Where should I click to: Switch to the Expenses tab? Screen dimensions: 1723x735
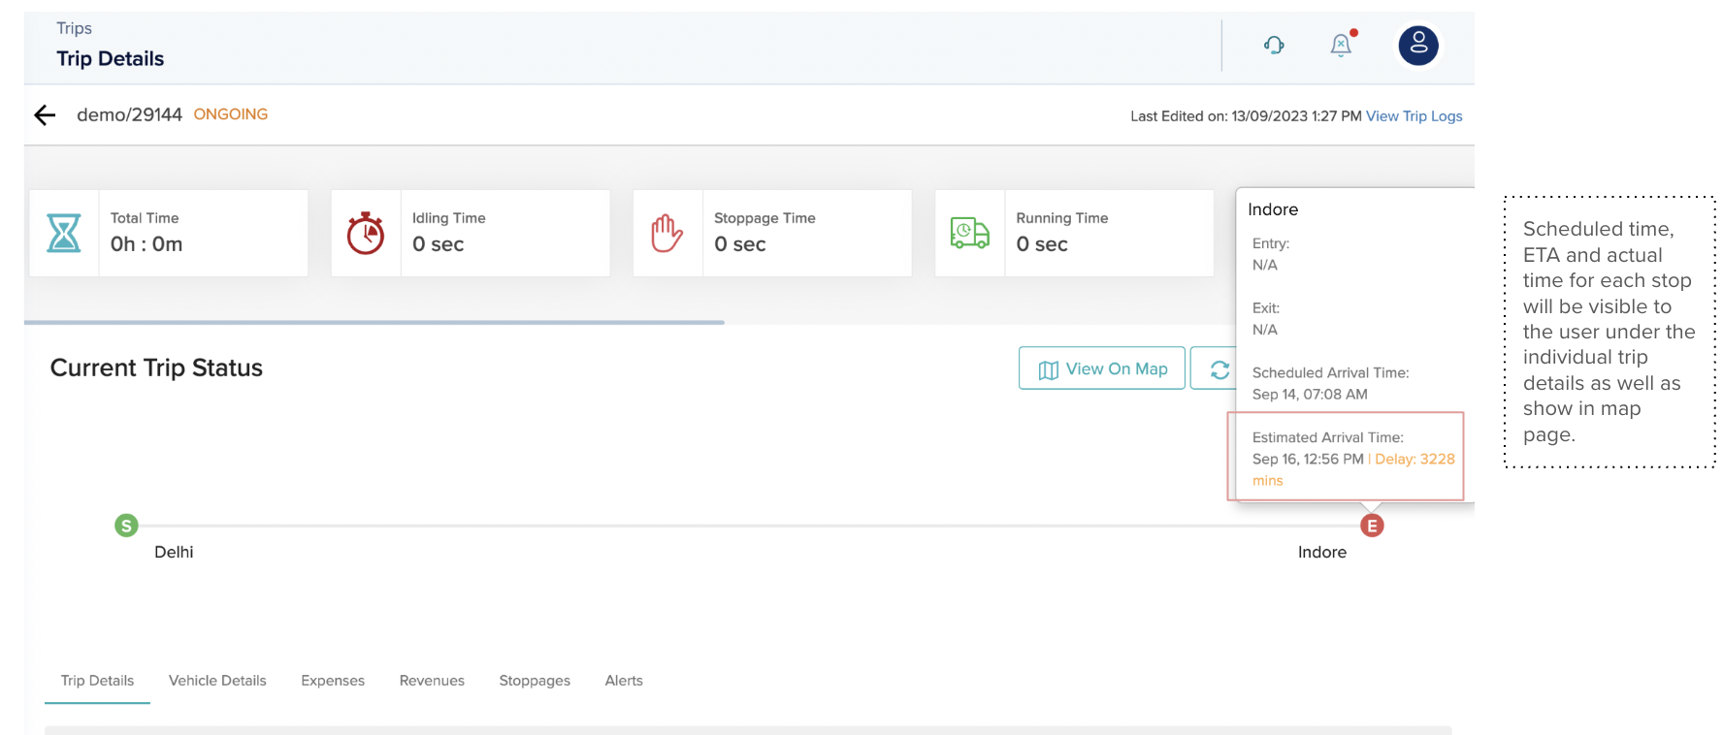click(x=333, y=681)
